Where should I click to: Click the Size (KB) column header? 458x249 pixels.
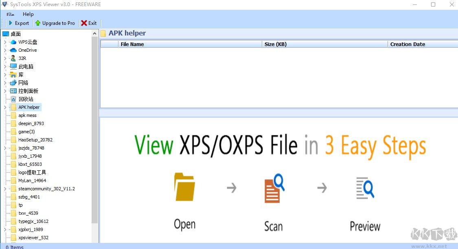pyautogui.click(x=275, y=44)
